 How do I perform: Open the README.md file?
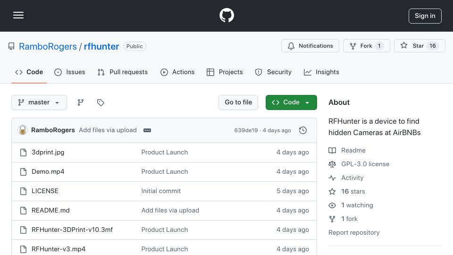click(x=50, y=211)
